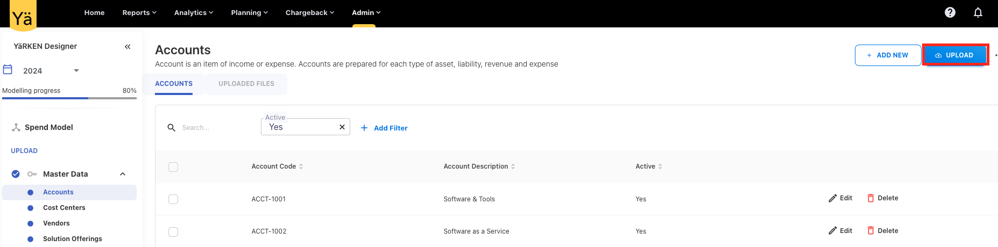
Task: Open the notifications bell
Action: coord(978,12)
